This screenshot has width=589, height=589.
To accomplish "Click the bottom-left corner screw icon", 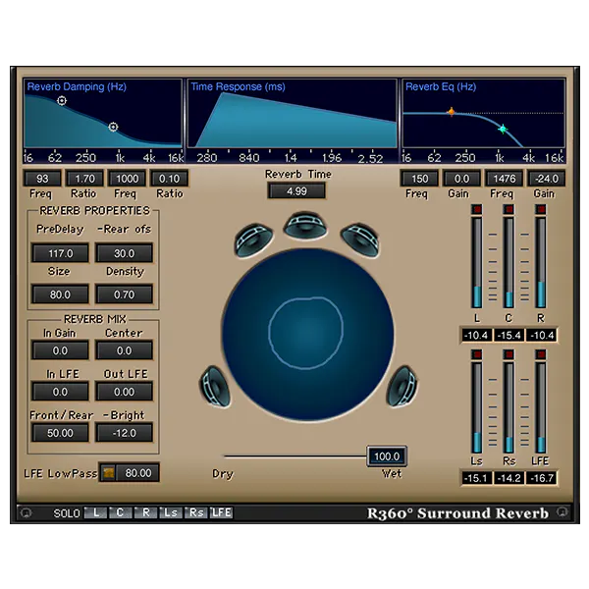I will pos(26,512).
